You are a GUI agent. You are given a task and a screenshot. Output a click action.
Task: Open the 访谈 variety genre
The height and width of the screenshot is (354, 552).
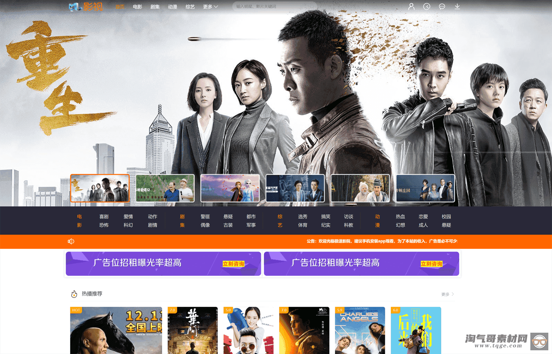(348, 217)
